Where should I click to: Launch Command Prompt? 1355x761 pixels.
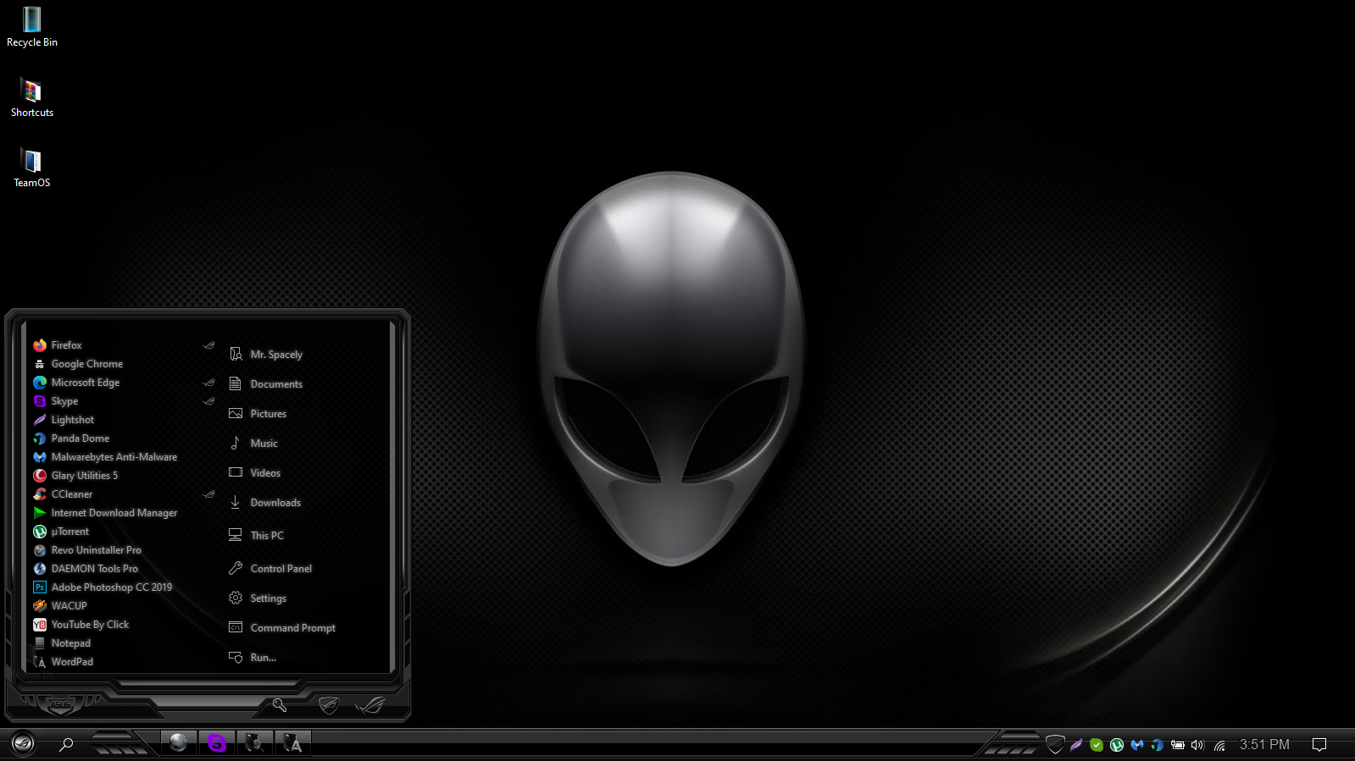coord(282,628)
